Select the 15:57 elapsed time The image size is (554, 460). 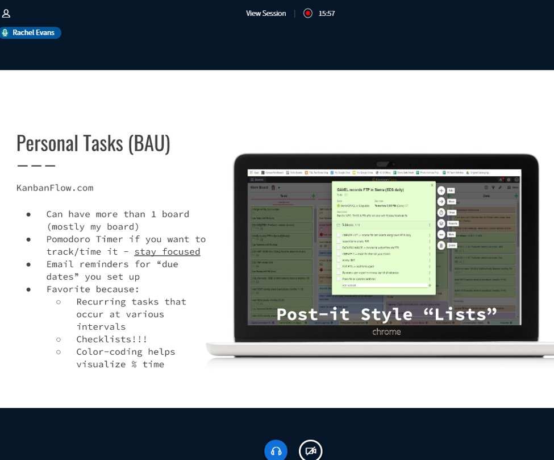tap(327, 14)
